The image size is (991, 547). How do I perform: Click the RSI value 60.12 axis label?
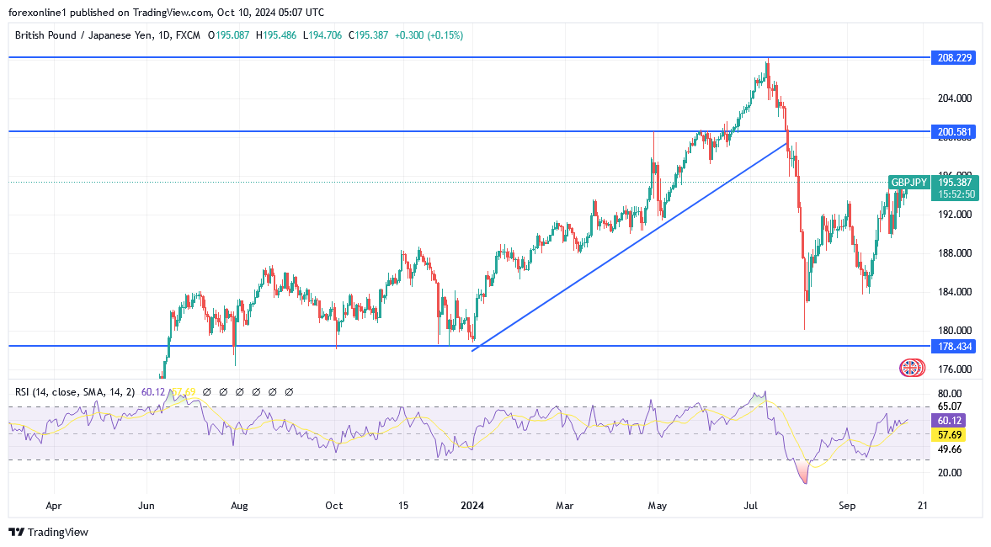[x=949, y=420]
